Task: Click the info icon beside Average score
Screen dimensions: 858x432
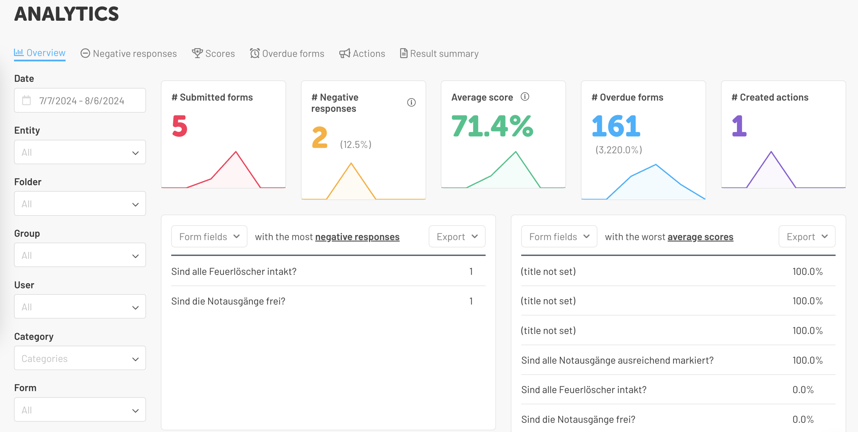Action: 525,97
